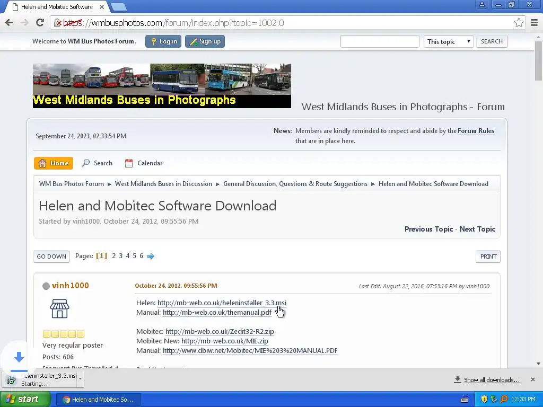Download heleninstaller_3.3.msi link in post

pos(222,303)
